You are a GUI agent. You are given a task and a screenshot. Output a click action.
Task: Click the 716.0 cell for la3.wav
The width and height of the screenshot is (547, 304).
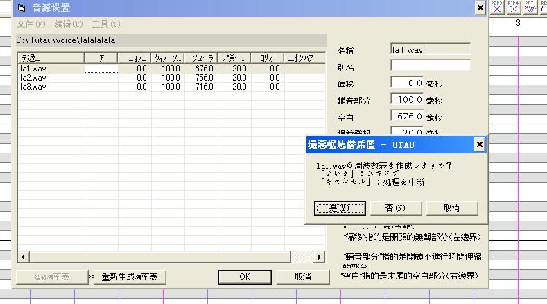201,87
